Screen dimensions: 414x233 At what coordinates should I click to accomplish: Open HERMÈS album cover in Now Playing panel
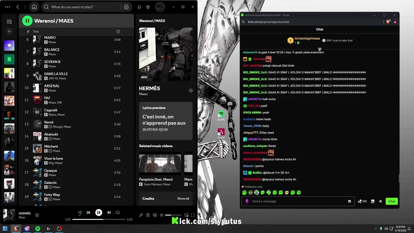pos(166,54)
